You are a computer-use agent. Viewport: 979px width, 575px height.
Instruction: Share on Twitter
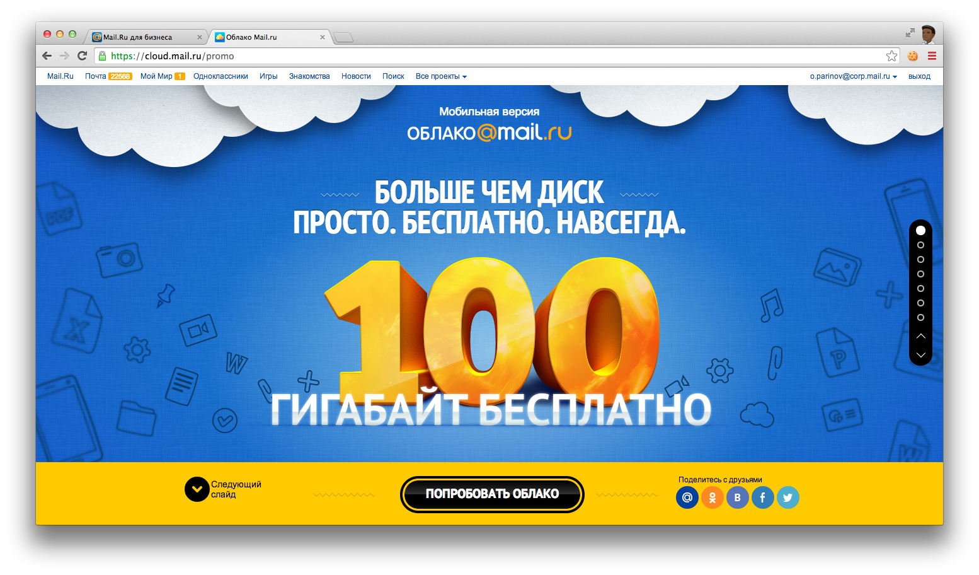(788, 497)
